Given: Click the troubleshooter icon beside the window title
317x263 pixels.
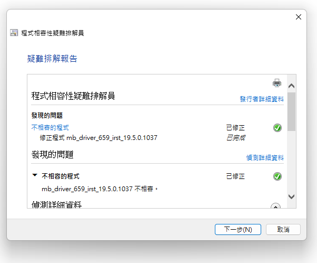Looking at the screenshot, I should coord(14,33).
